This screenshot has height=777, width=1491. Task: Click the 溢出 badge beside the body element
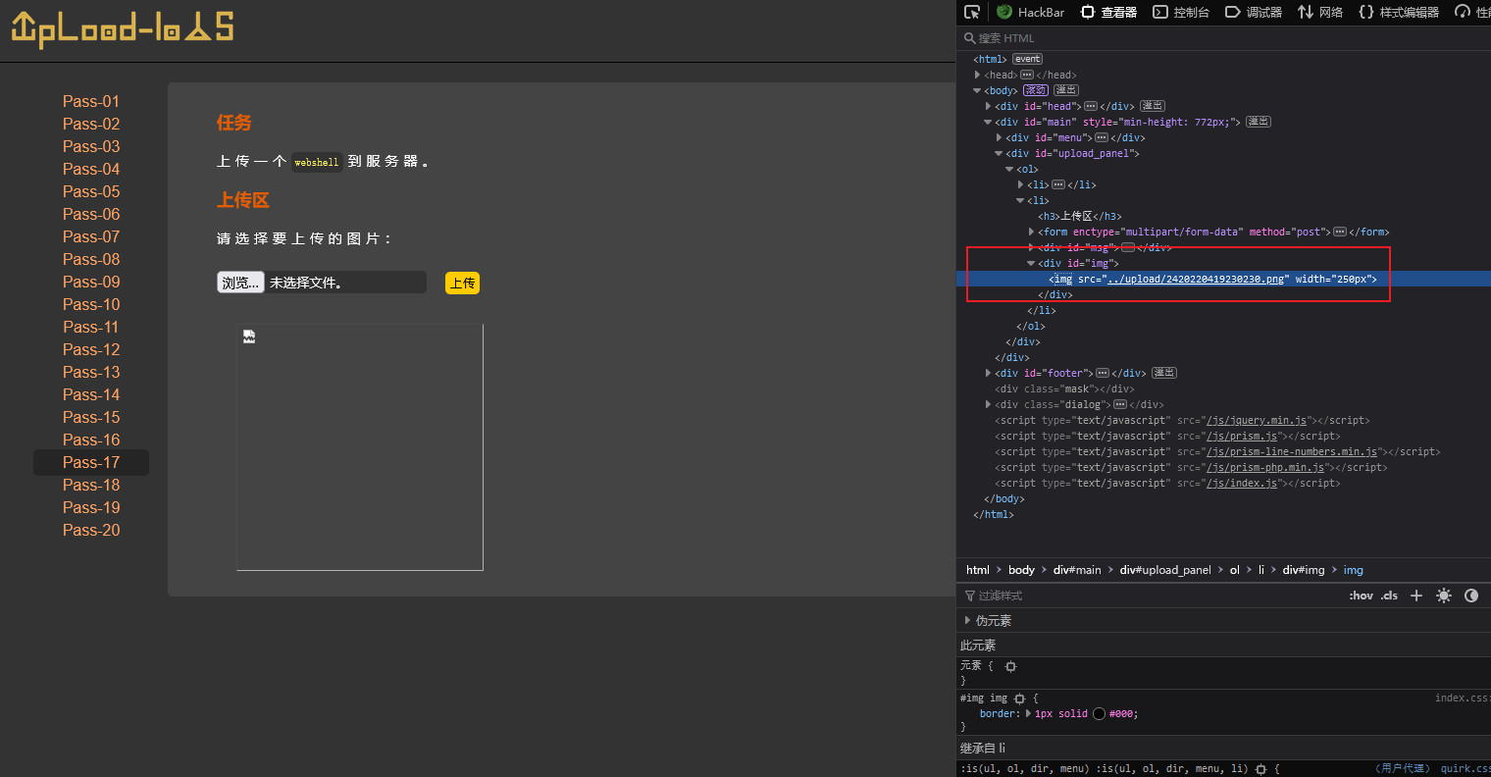(1066, 90)
